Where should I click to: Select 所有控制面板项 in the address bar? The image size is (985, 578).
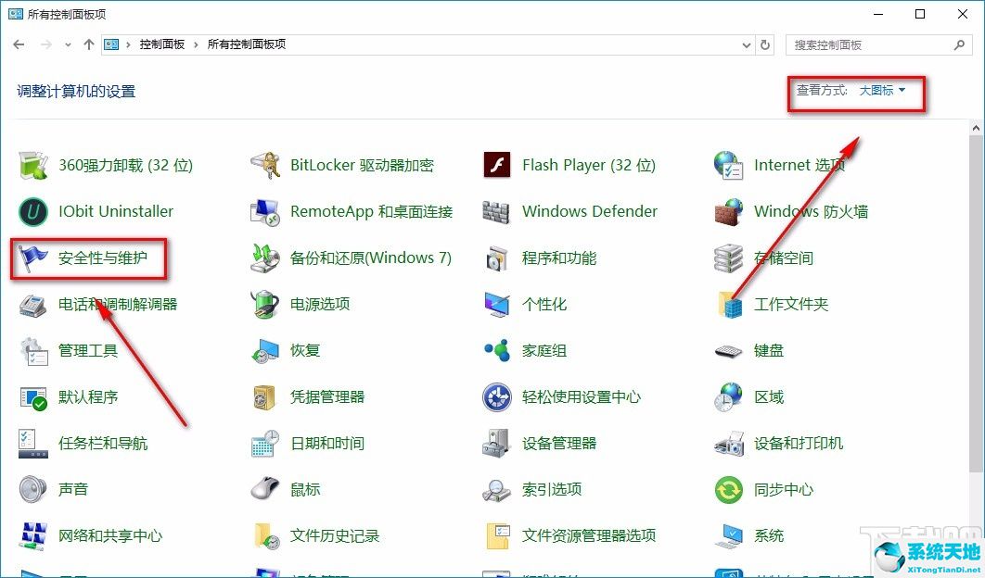tap(245, 44)
